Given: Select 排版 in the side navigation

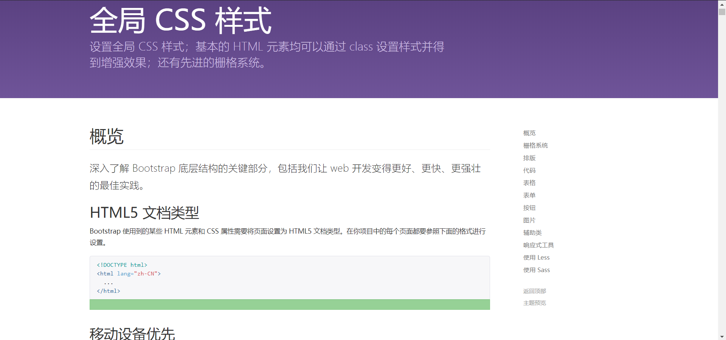Looking at the screenshot, I should (x=529, y=158).
